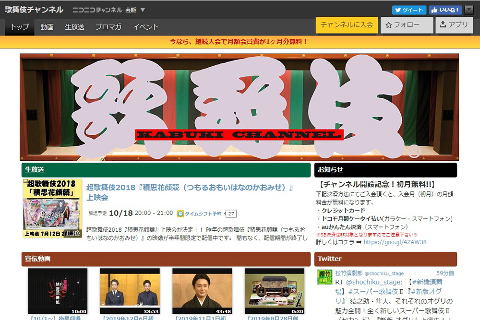Image resolution: width=480 pixels, height=320 pixels.
Task: Play the 38:53 press conference video thumbnail
Action: click(130, 291)
